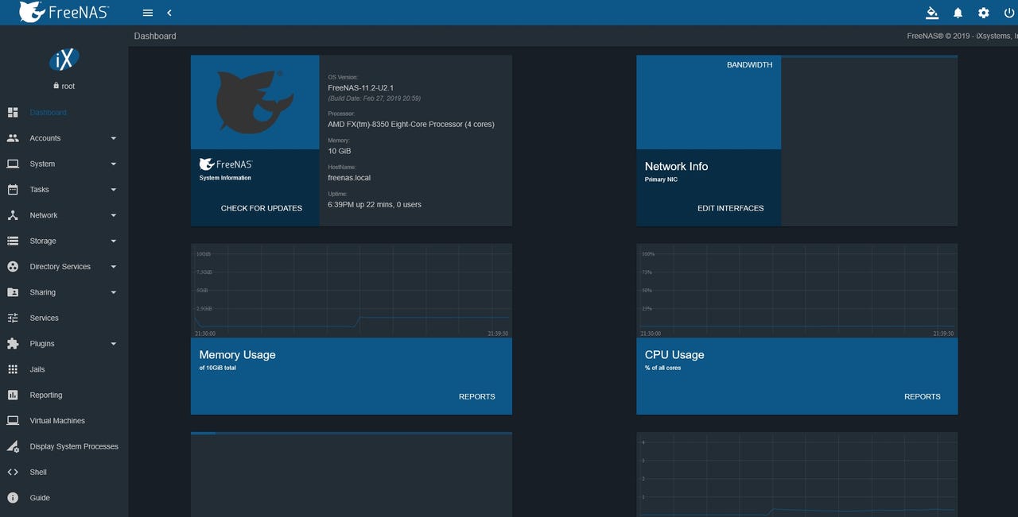Screen dimensions: 1018x517
Task: Click the hamburger menu icon
Action: pos(147,12)
